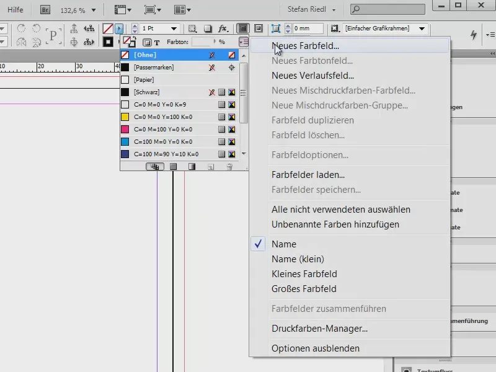
Task: Select the [Ohne] swatch
Action: coord(180,55)
